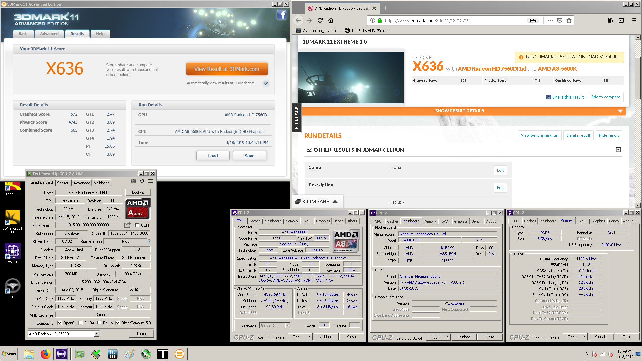Image resolution: width=642 pixels, height=361 pixels.
Task: Toggle the PhysX checkbox
Action: [x=99, y=323]
